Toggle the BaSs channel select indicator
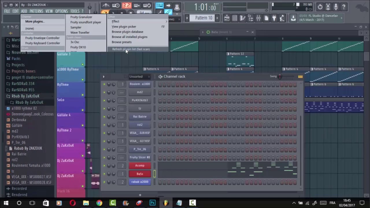Image resolution: width=370 pixels, height=208 pixels. click(154, 174)
